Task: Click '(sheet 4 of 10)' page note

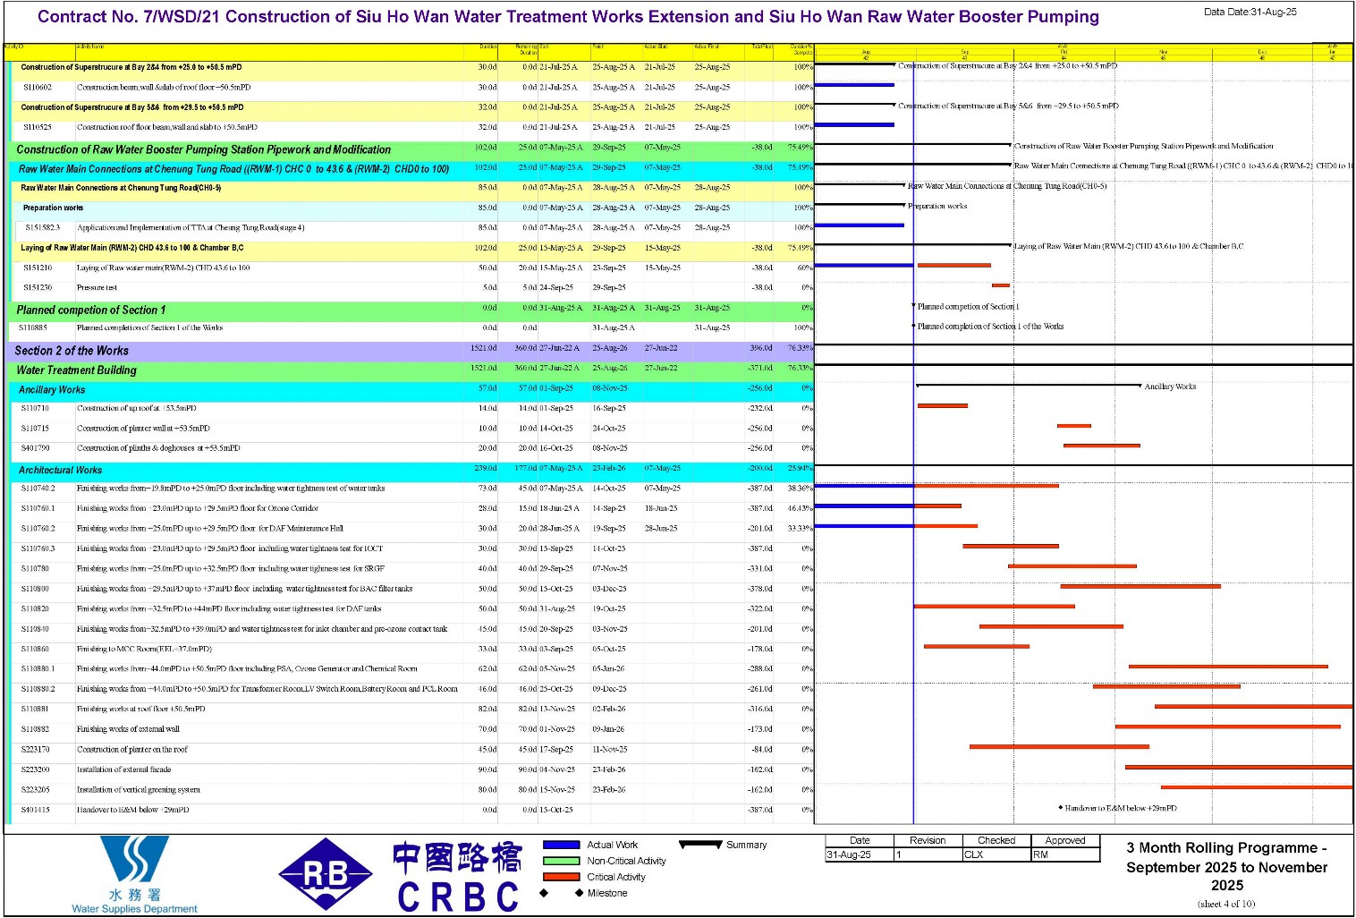Action: tap(1226, 904)
